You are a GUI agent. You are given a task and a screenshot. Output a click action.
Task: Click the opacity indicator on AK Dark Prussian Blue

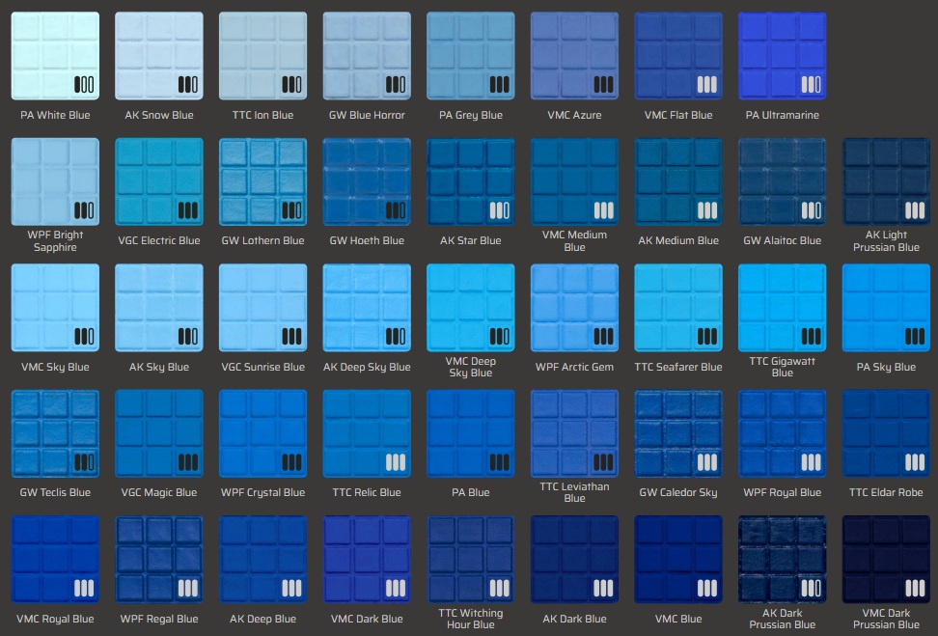812,588
